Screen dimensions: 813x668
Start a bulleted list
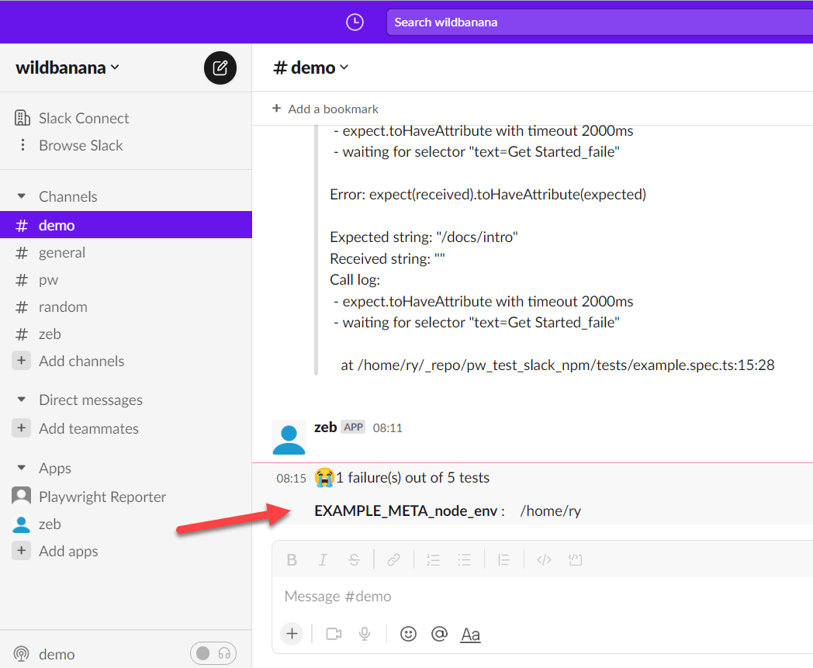point(464,559)
